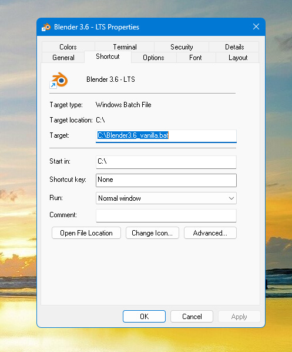This screenshot has height=352, width=292.
Task: Click the Apply button
Action: click(239, 316)
